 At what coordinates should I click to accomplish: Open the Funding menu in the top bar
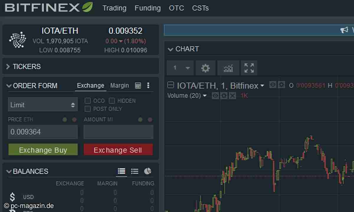(x=147, y=8)
